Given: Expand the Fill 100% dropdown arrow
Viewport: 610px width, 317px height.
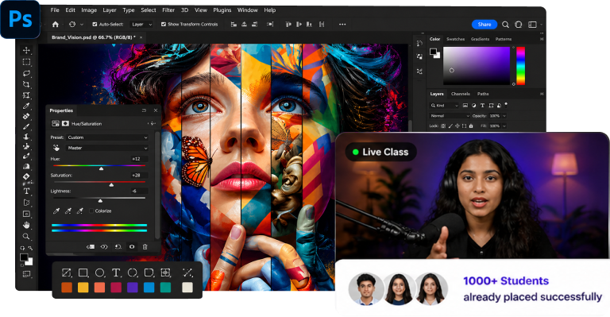Looking at the screenshot, I should point(504,126).
